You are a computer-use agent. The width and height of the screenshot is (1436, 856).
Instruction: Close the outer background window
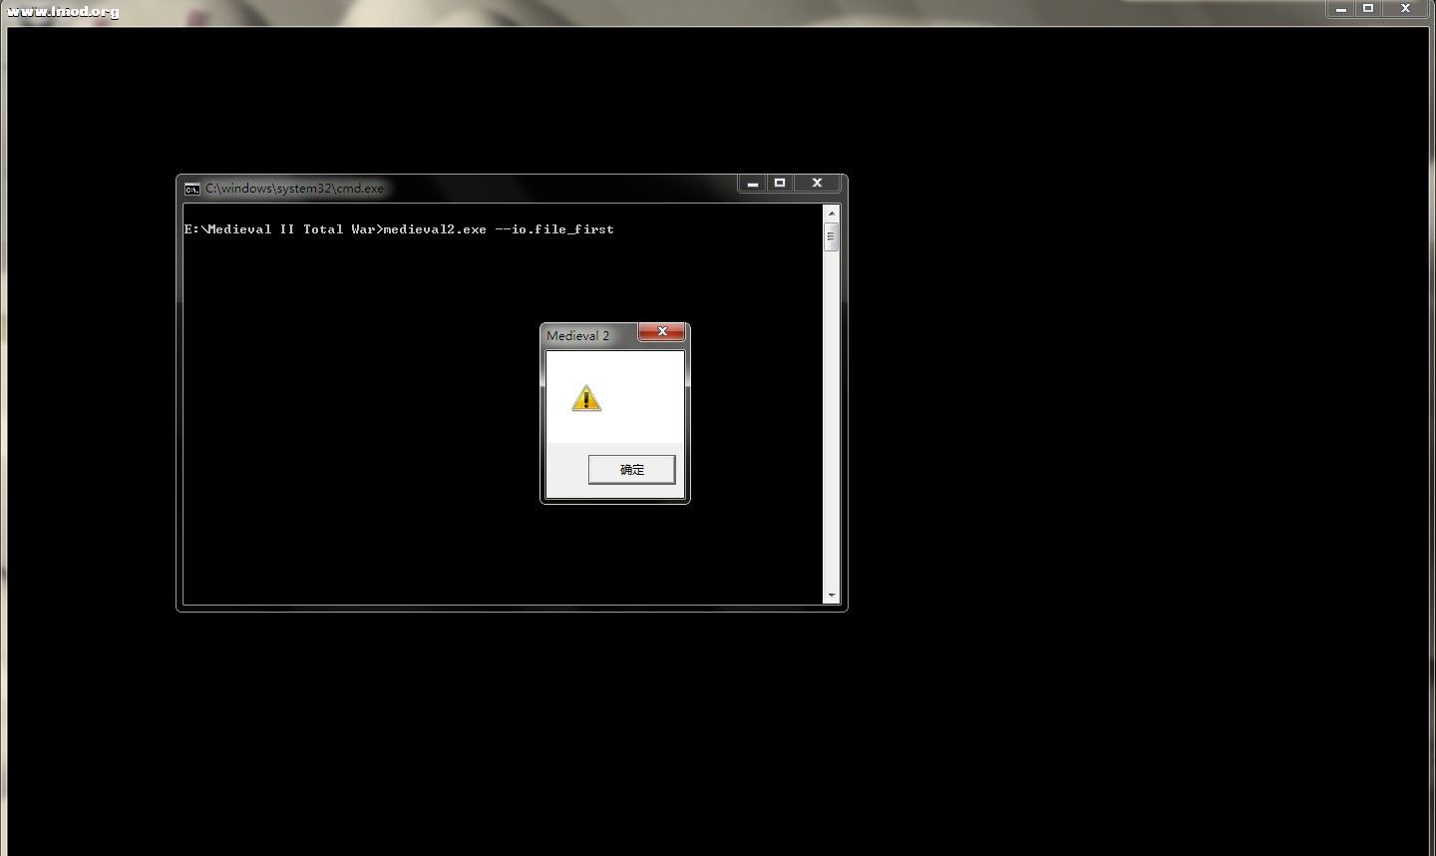click(1406, 9)
